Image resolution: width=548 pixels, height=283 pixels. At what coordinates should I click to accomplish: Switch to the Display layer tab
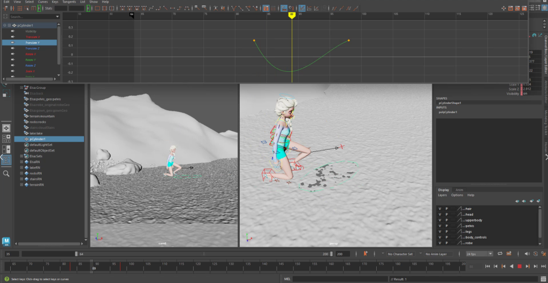(444, 190)
